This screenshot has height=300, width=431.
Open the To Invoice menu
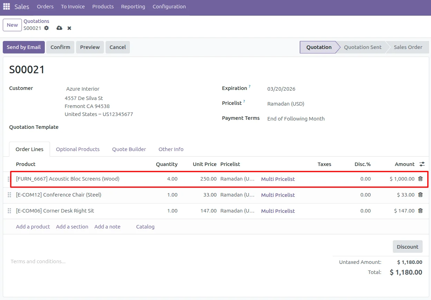[x=73, y=7]
